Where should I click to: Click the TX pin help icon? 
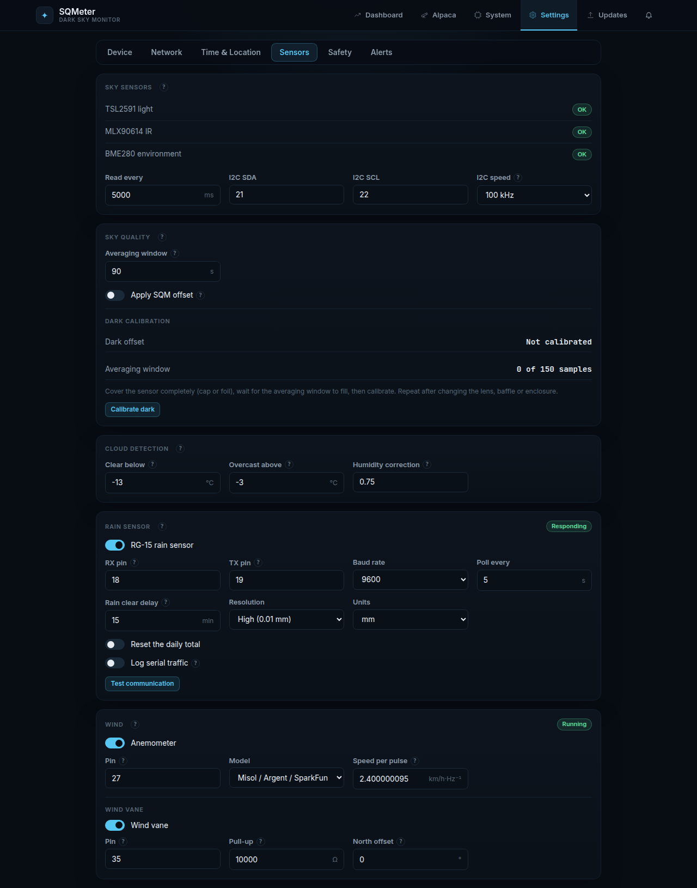(259, 563)
